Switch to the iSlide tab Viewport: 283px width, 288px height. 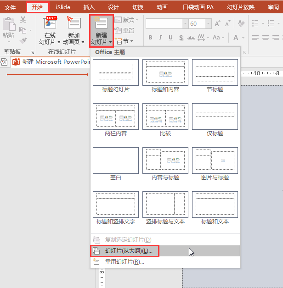pos(63,7)
